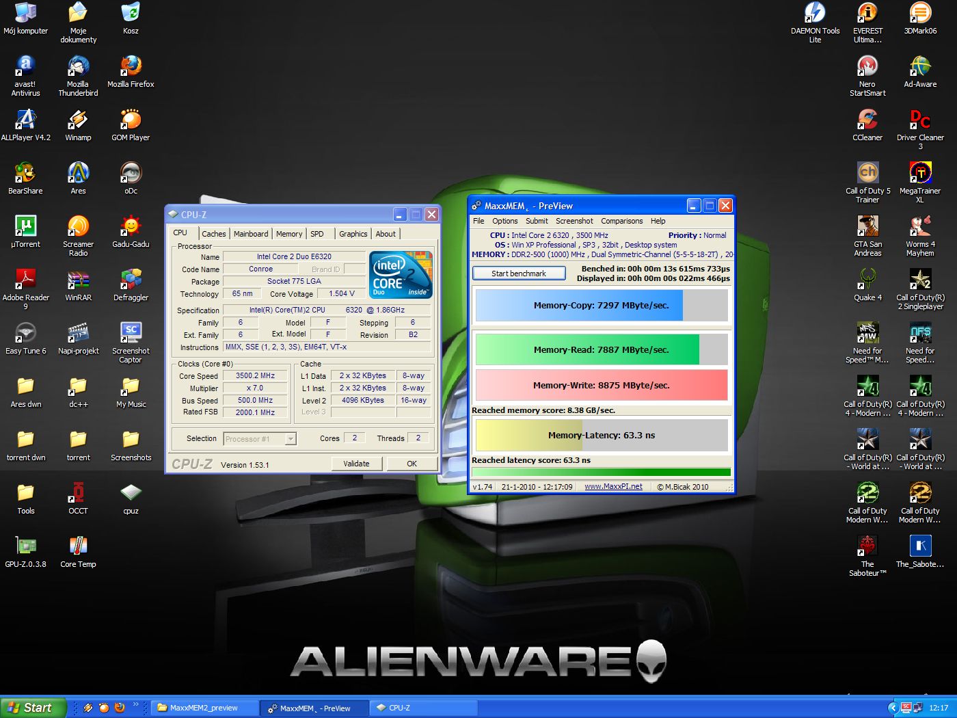This screenshot has height=718, width=957.
Task: Open the www.MaxxPI.net link
Action: click(613, 487)
